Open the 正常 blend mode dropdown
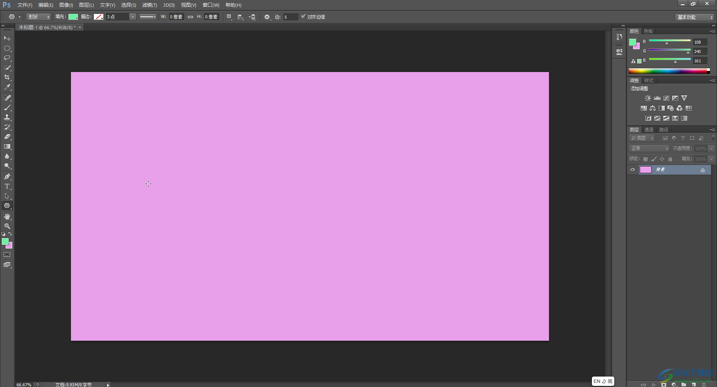Image resolution: width=717 pixels, height=387 pixels. tap(649, 149)
